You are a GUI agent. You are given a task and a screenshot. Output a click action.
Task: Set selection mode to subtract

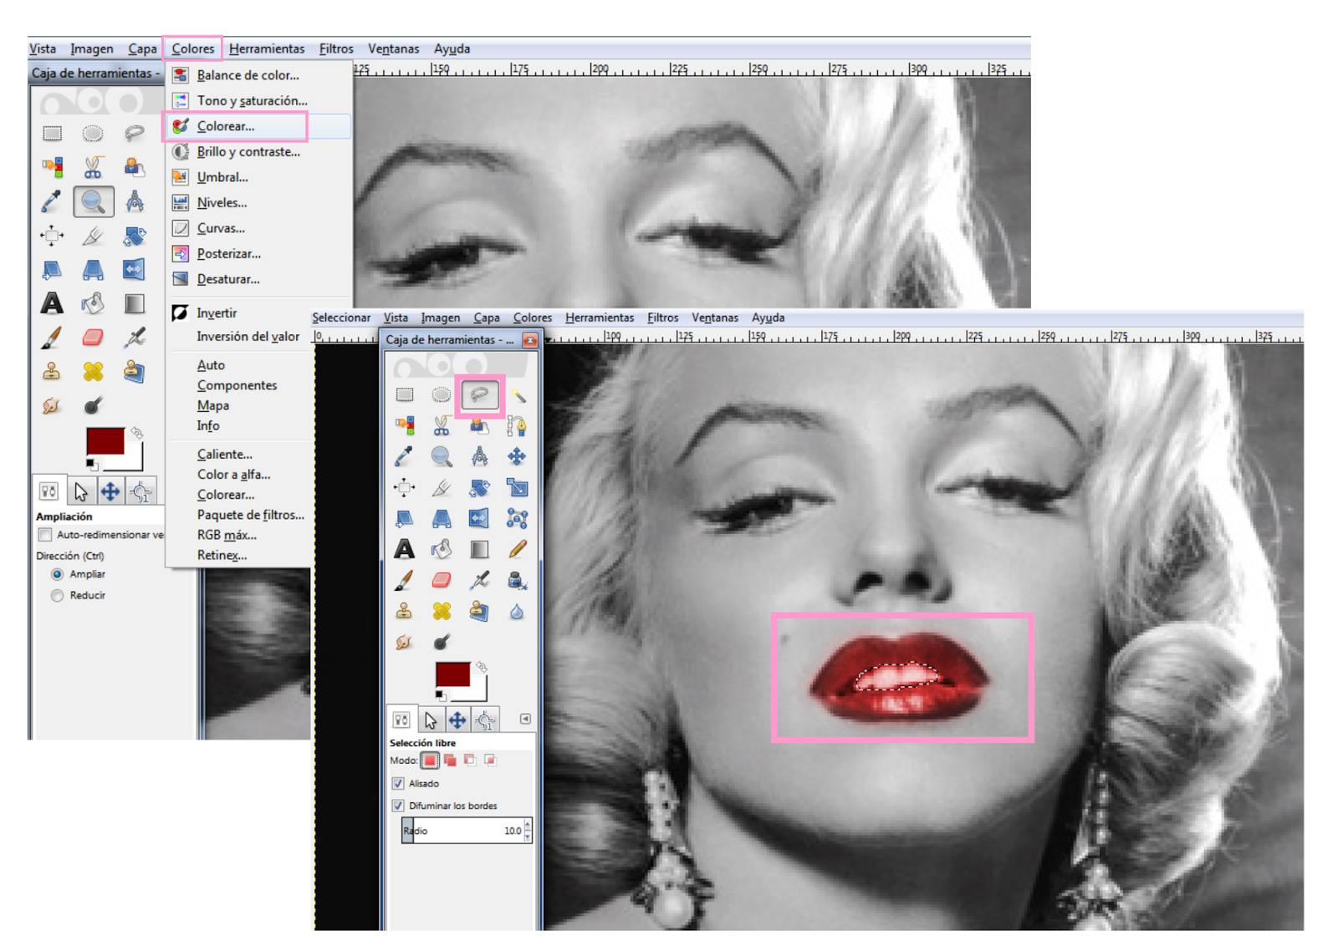tap(470, 760)
